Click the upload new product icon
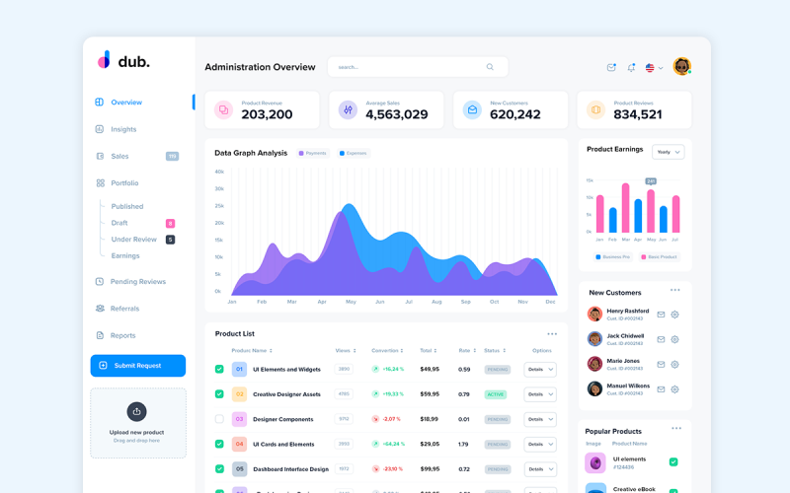Image resolution: width=790 pixels, height=493 pixels. click(137, 411)
